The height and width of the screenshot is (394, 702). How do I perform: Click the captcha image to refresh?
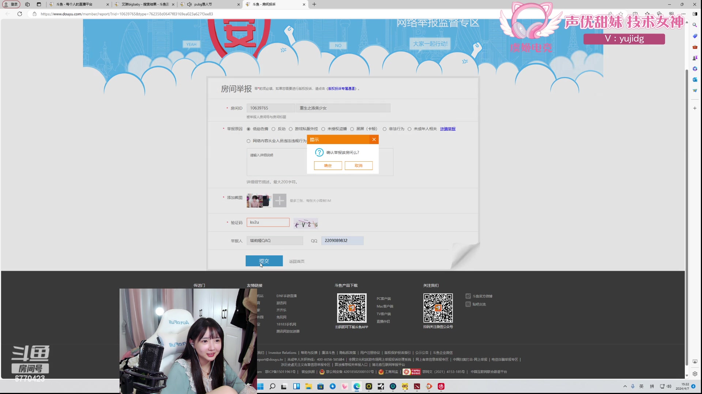pyautogui.click(x=306, y=223)
